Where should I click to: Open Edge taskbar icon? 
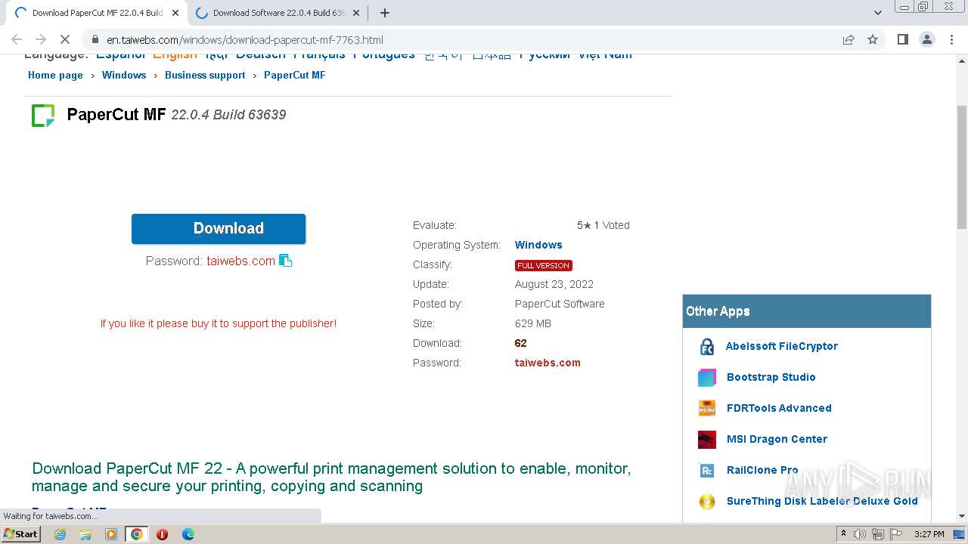(x=188, y=534)
